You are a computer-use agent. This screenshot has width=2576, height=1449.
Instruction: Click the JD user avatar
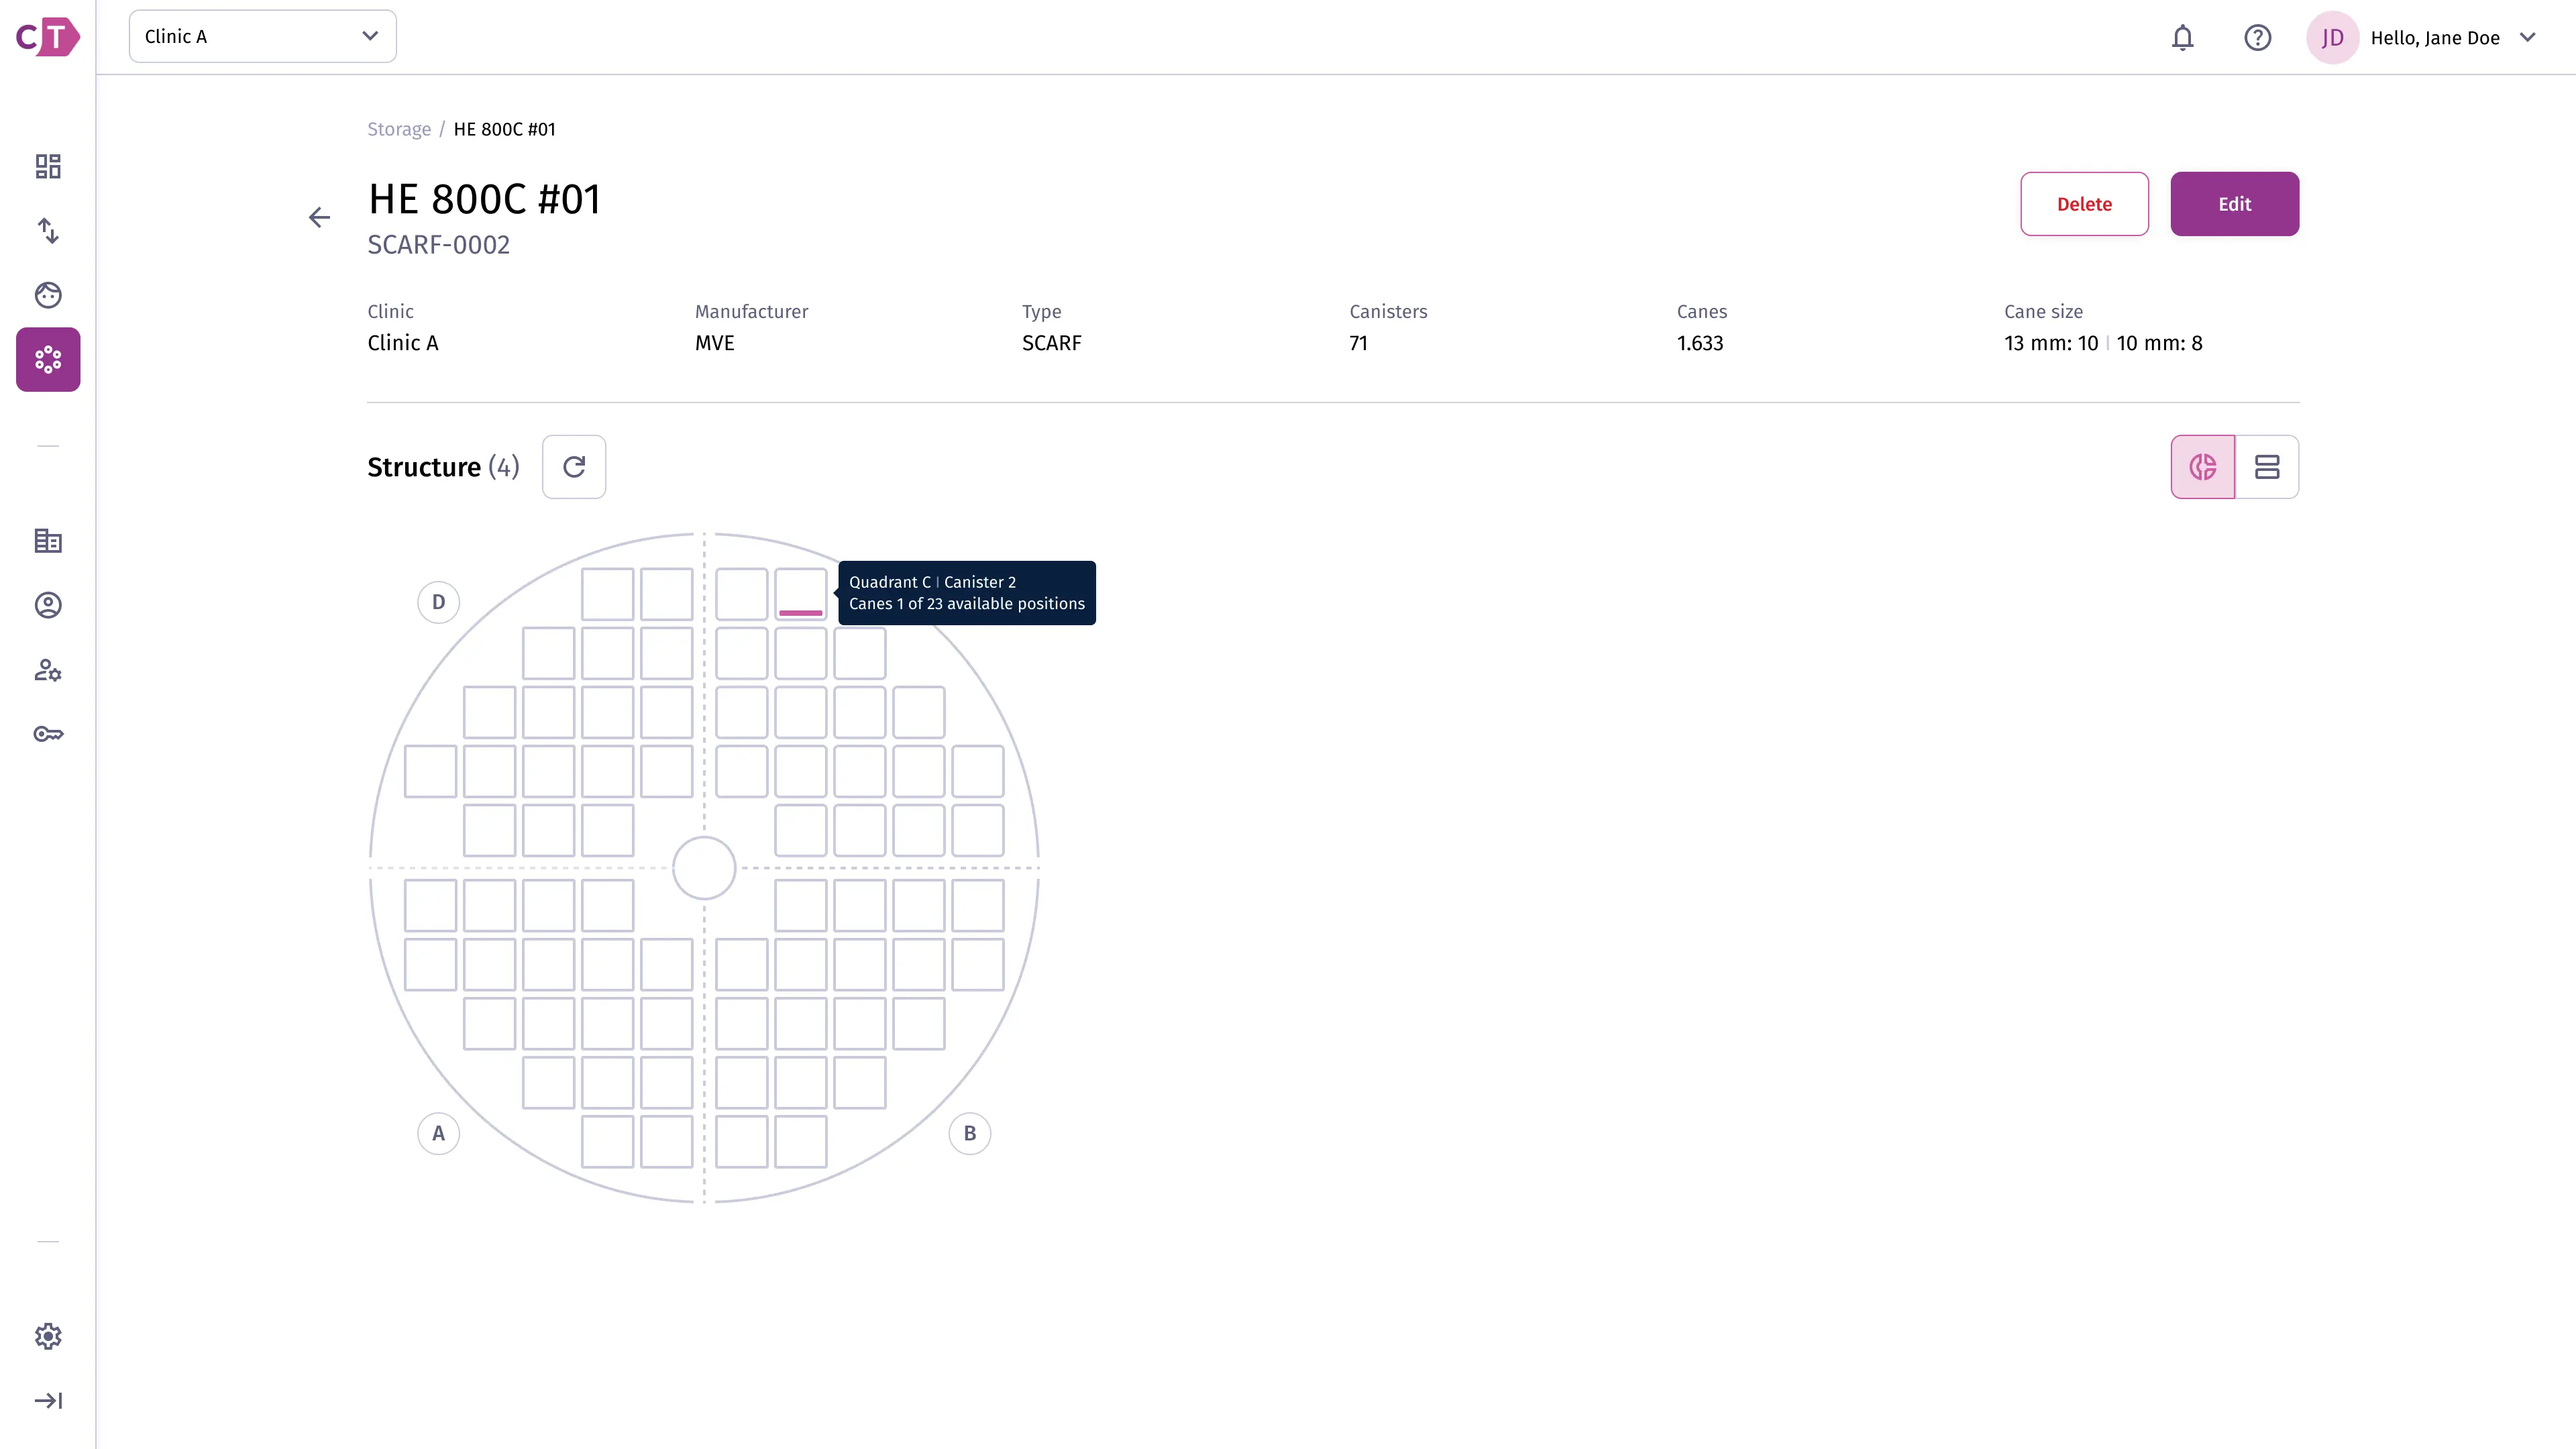pyautogui.click(x=2332, y=38)
